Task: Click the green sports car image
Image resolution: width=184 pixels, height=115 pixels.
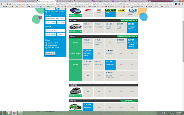Action: (x=75, y=107)
